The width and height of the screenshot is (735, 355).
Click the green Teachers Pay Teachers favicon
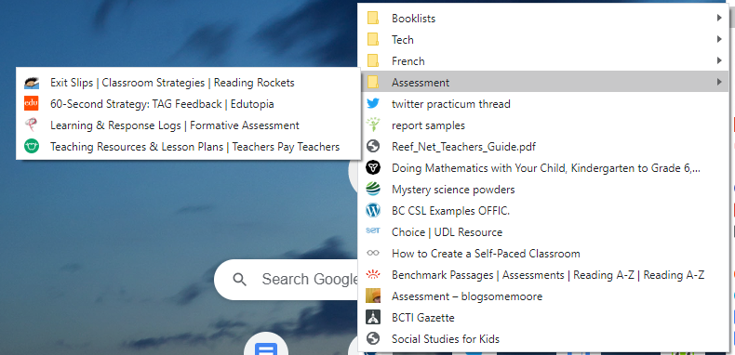tap(32, 147)
